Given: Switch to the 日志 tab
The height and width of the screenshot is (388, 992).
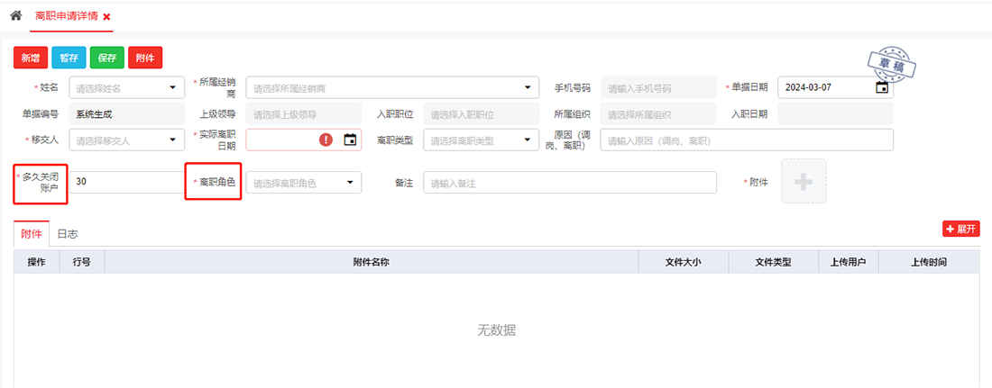Looking at the screenshot, I should tap(68, 234).
